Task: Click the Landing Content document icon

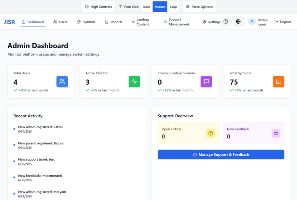Action: [133, 22]
